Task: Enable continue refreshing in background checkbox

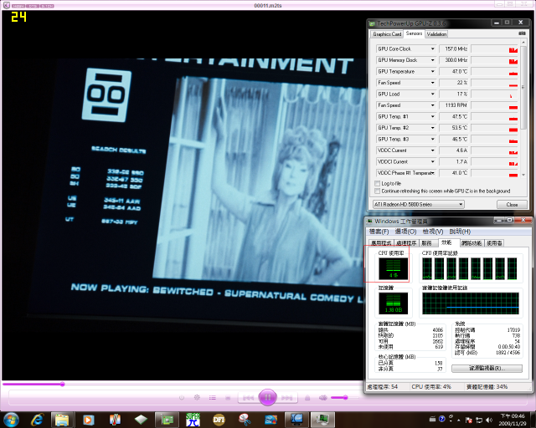Action: [x=378, y=191]
